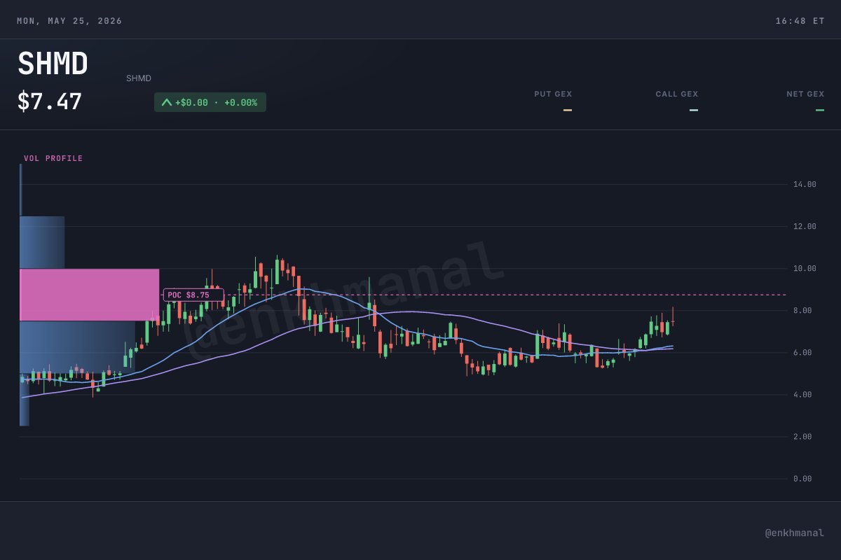Click the 10.00 price axis label
Image resolution: width=841 pixels, height=560 pixels.
coord(805,268)
